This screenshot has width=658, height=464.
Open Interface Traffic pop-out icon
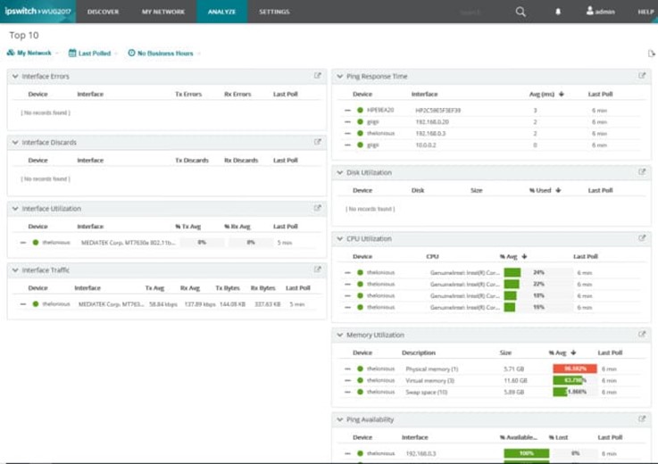(318, 269)
